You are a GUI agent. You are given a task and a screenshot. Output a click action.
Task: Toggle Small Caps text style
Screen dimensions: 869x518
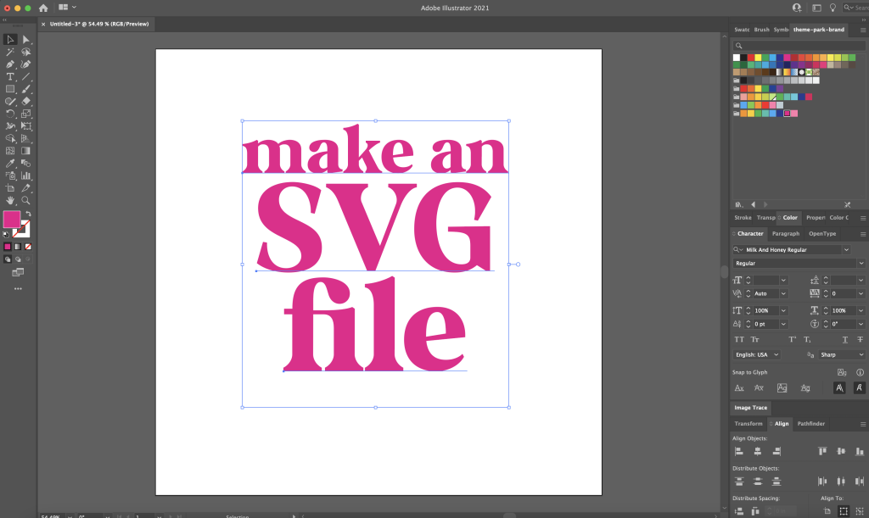754,339
